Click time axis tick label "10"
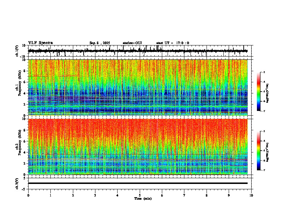 point(251,195)
